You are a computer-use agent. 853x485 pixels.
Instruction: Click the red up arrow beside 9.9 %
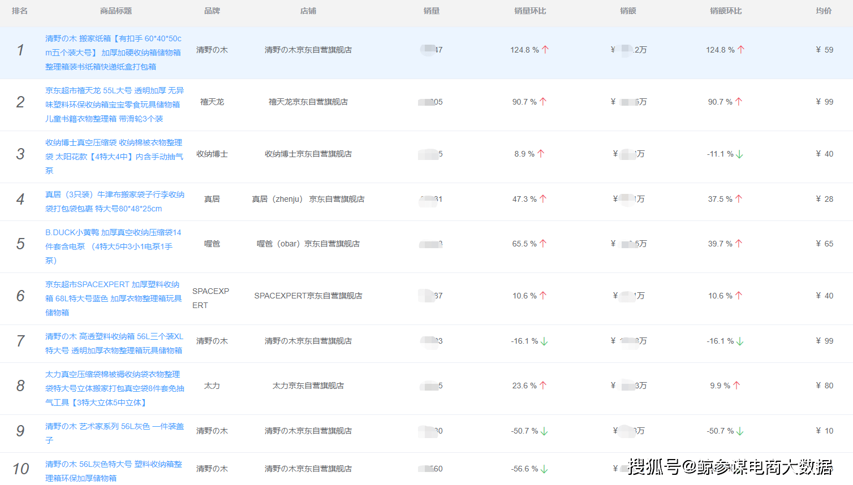[x=736, y=386]
